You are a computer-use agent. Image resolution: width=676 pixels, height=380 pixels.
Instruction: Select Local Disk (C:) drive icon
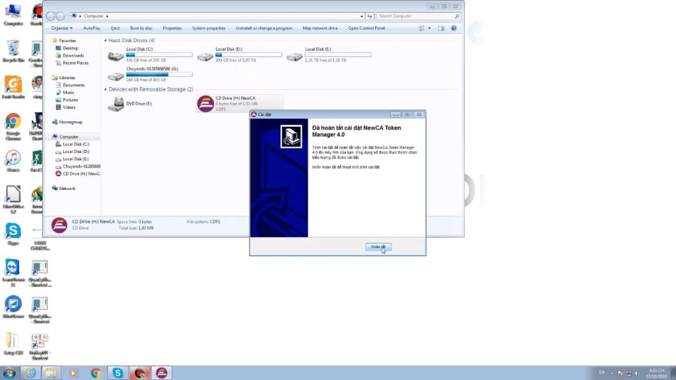point(116,56)
